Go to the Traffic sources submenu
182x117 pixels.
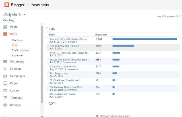pos(20,50)
